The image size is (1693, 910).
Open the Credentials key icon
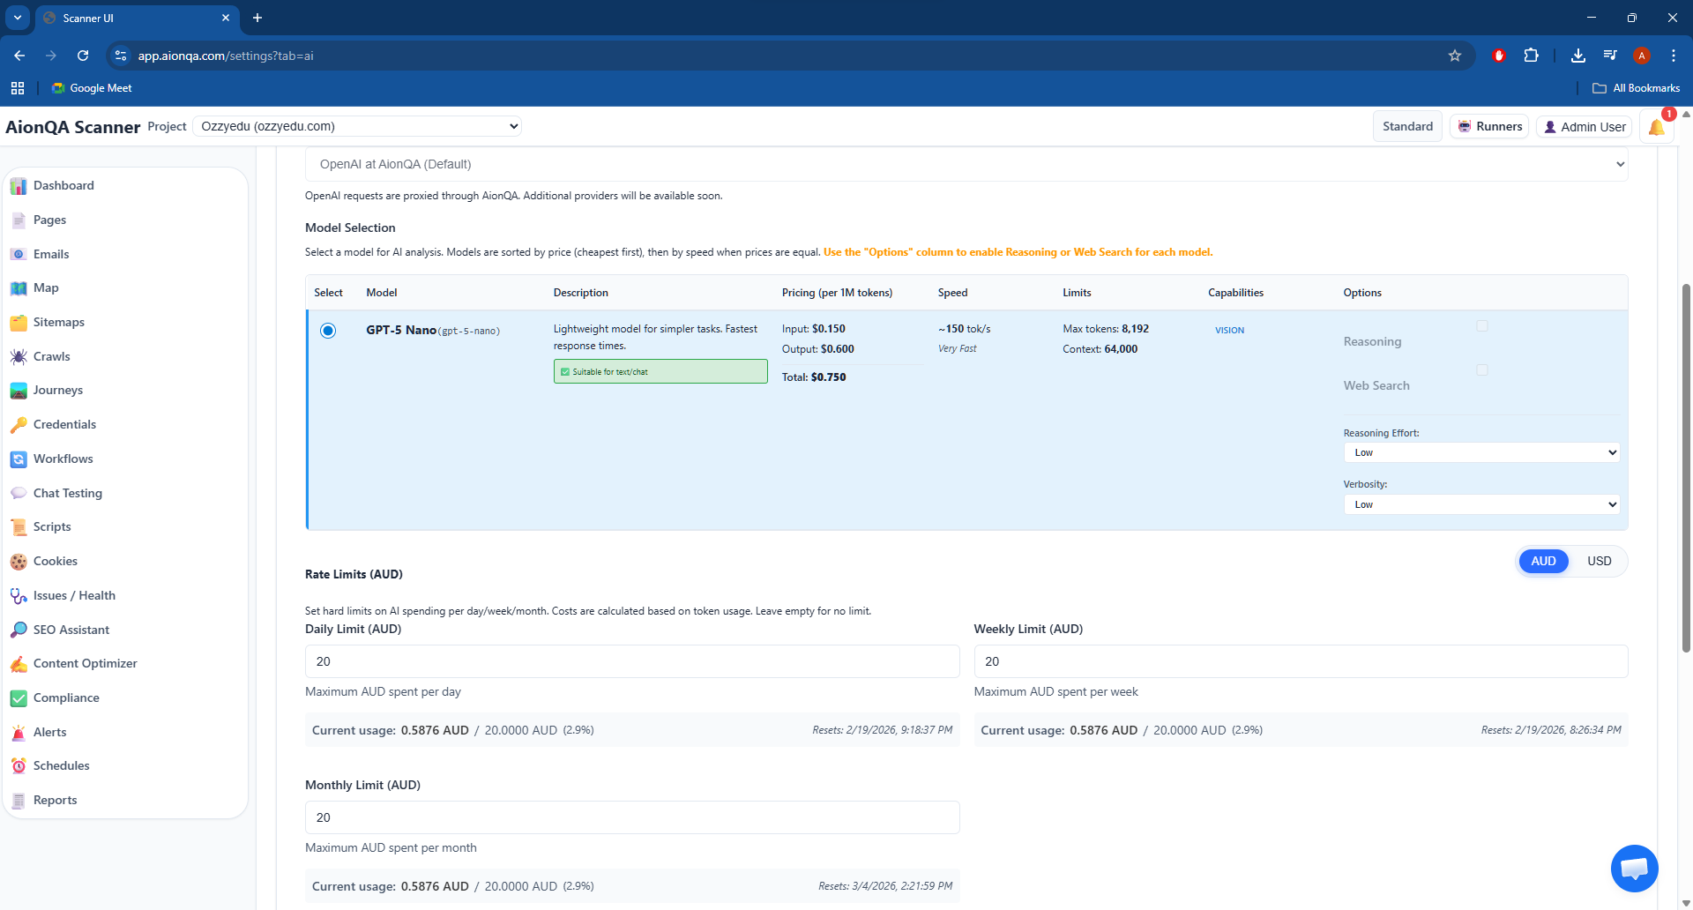click(x=19, y=425)
